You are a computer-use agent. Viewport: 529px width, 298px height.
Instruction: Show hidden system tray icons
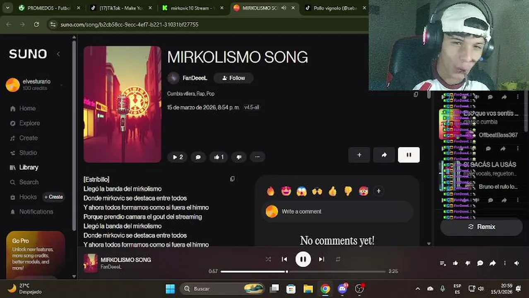pos(418,288)
